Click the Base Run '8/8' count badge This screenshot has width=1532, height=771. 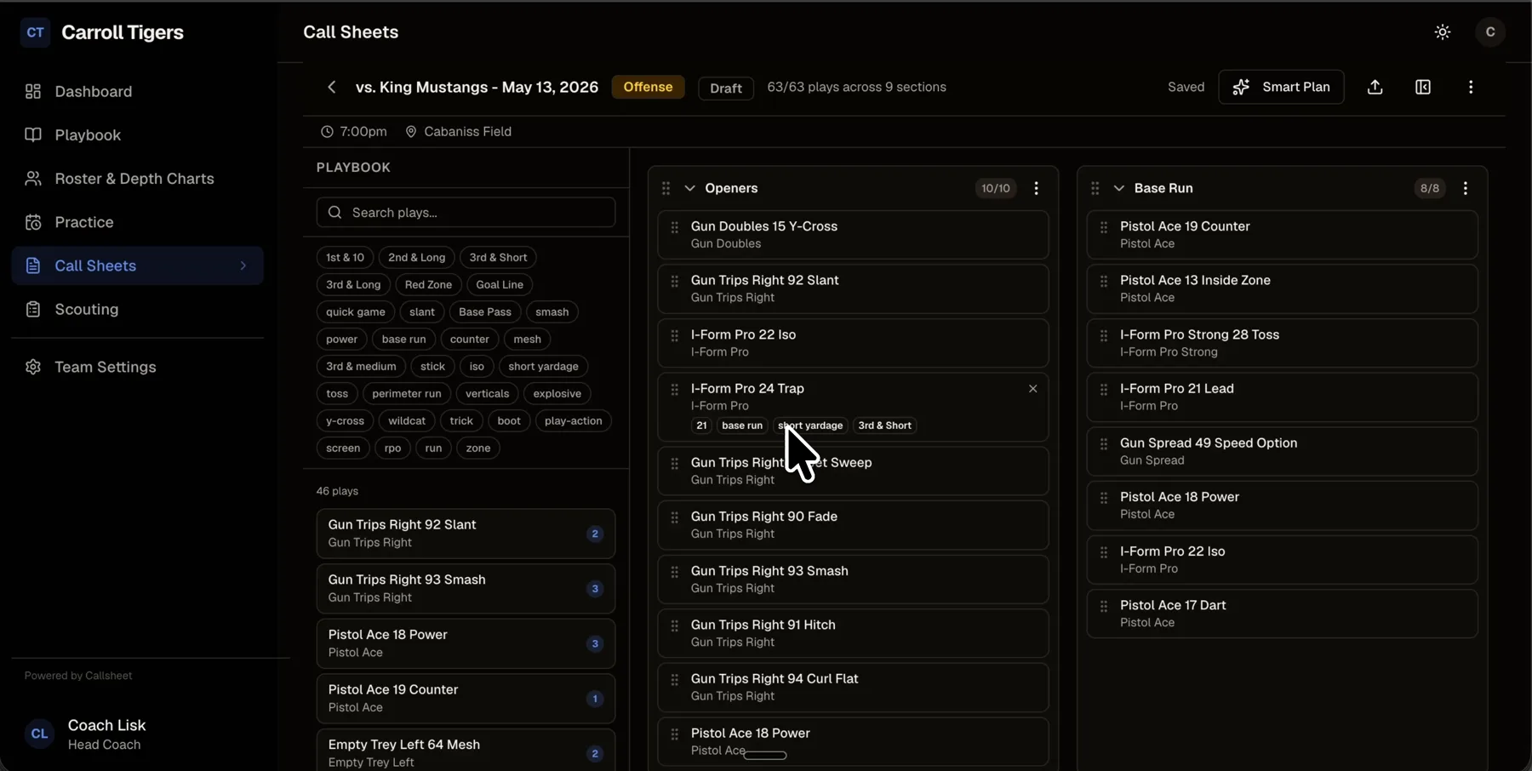pyautogui.click(x=1430, y=188)
